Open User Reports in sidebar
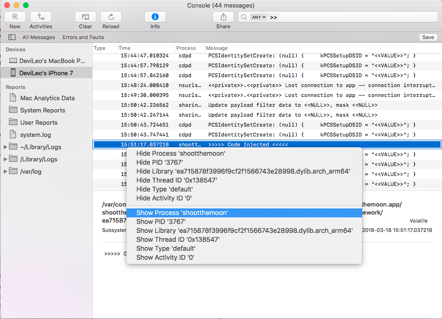The width and height of the screenshot is (442, 319). click(x=39, y=122)
